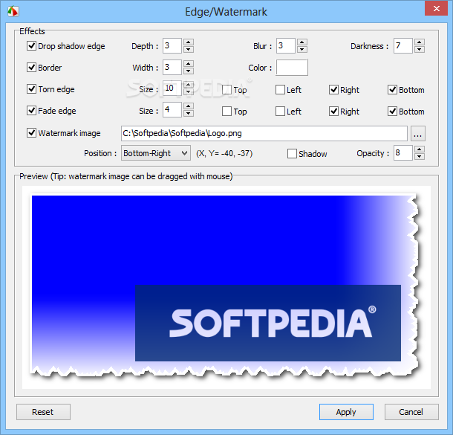
Task: Uncheck Drop shadow edge option
Action: click(31, 45)
